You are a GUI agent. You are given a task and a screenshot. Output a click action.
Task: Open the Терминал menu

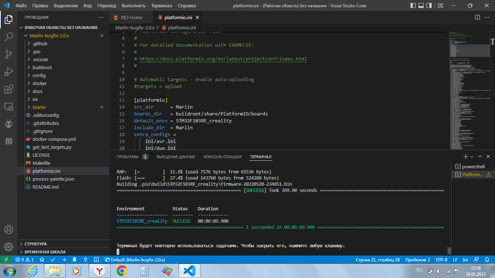tap(162, 5)
